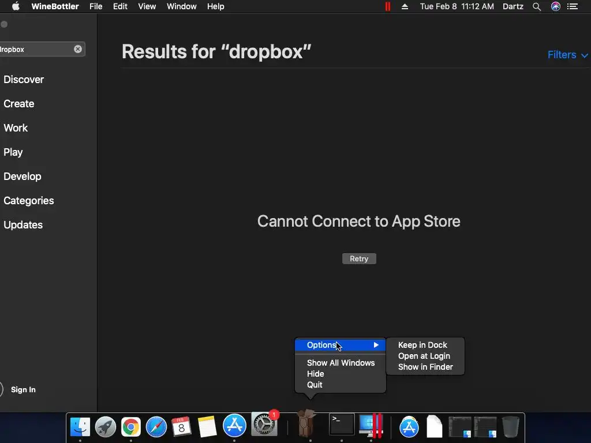
Task: Clear the dropbox search field
Action: [78, 49]
